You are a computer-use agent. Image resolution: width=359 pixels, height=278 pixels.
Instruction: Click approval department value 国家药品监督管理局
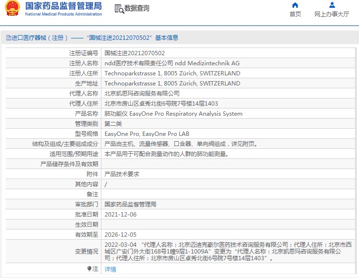(x=131, y=205)
